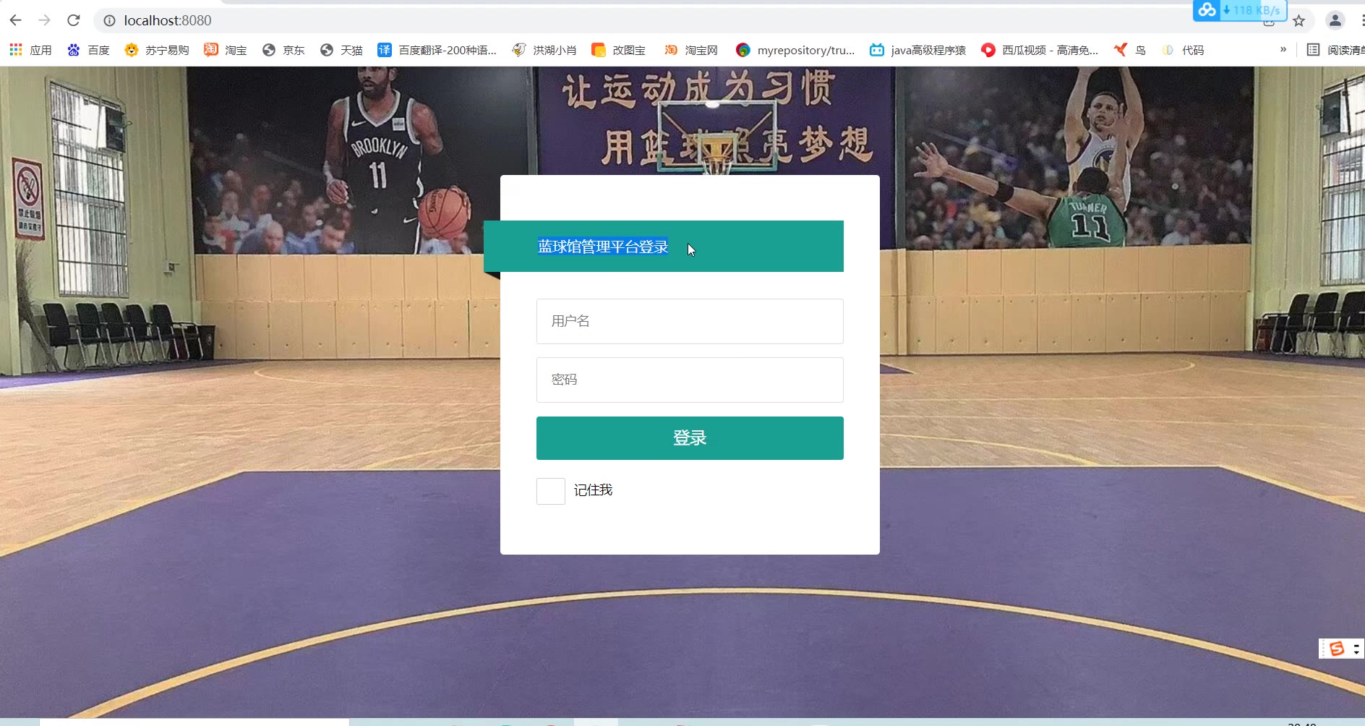Open the 鸟 bookmark
1365x726 pixels.
click(x=1130, y=50)
